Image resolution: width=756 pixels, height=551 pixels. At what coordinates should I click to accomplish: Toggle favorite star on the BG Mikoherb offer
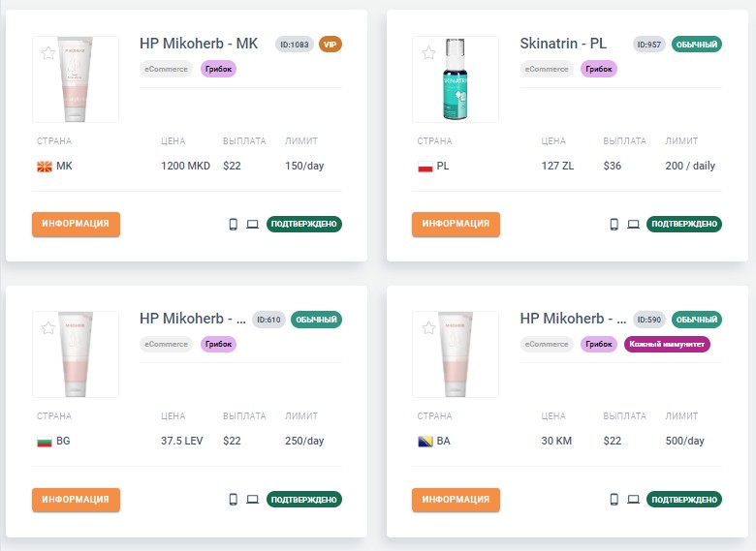[48, 328]
